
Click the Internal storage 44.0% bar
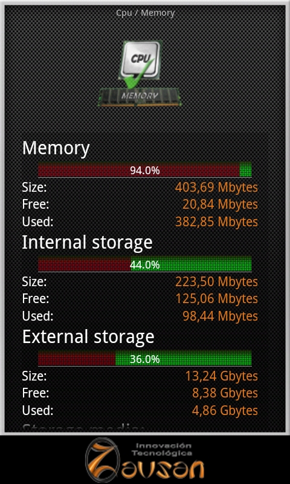point(144,264)
